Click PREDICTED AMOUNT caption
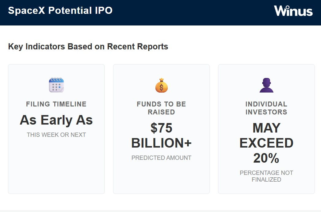The width and height of the screenshot is (321, 212). tap(161, 158)
